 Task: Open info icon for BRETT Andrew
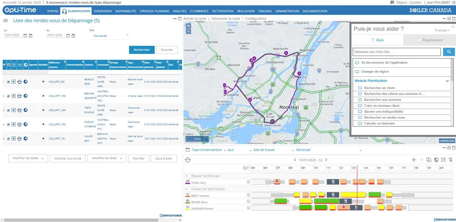tap(248, 195)
